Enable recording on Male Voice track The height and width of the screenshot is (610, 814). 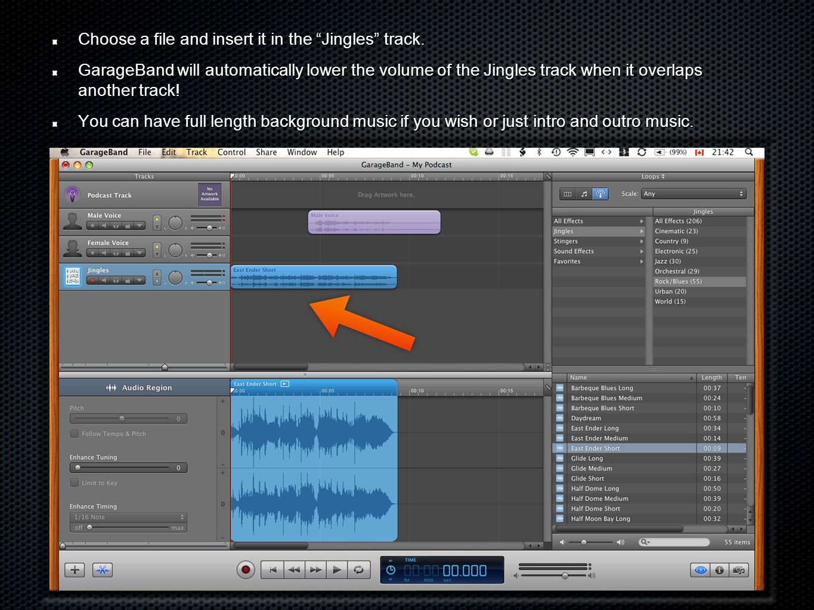click(92, 225)
